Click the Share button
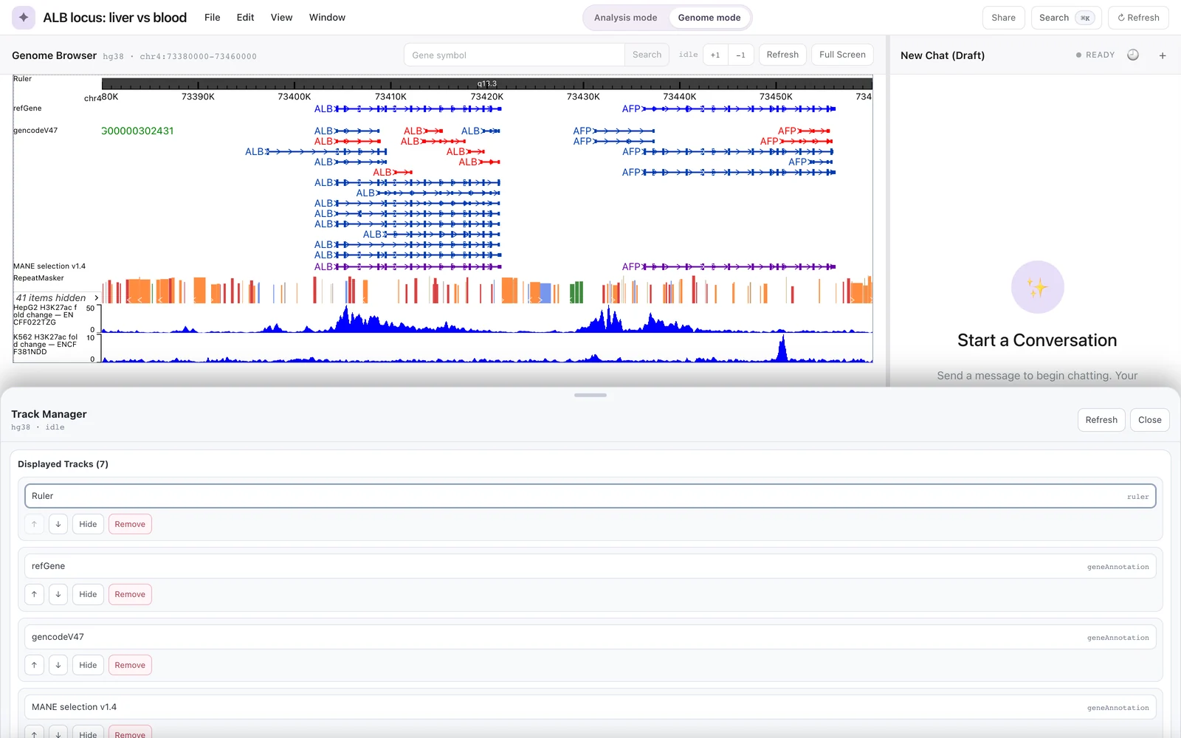 pos(1003,18)
